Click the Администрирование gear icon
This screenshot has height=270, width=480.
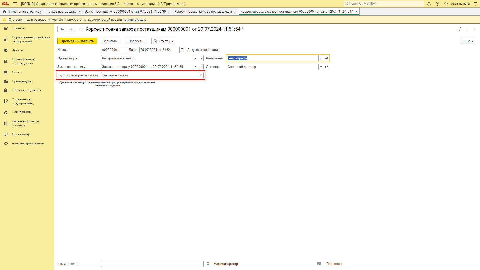6,143
